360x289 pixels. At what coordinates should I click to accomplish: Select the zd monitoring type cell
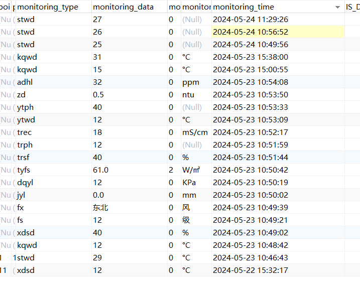click(x=21, y=94)
